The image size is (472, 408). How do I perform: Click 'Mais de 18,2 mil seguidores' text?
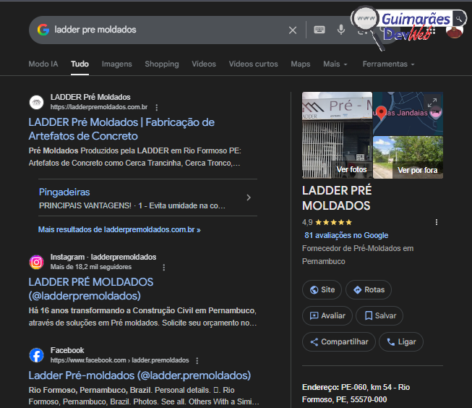[x=91, y=267]
